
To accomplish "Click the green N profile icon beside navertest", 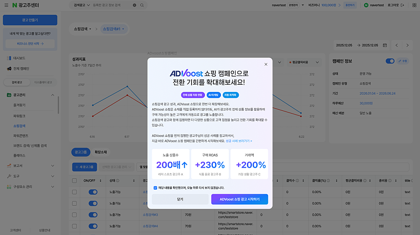I will [x=366, y=5].
